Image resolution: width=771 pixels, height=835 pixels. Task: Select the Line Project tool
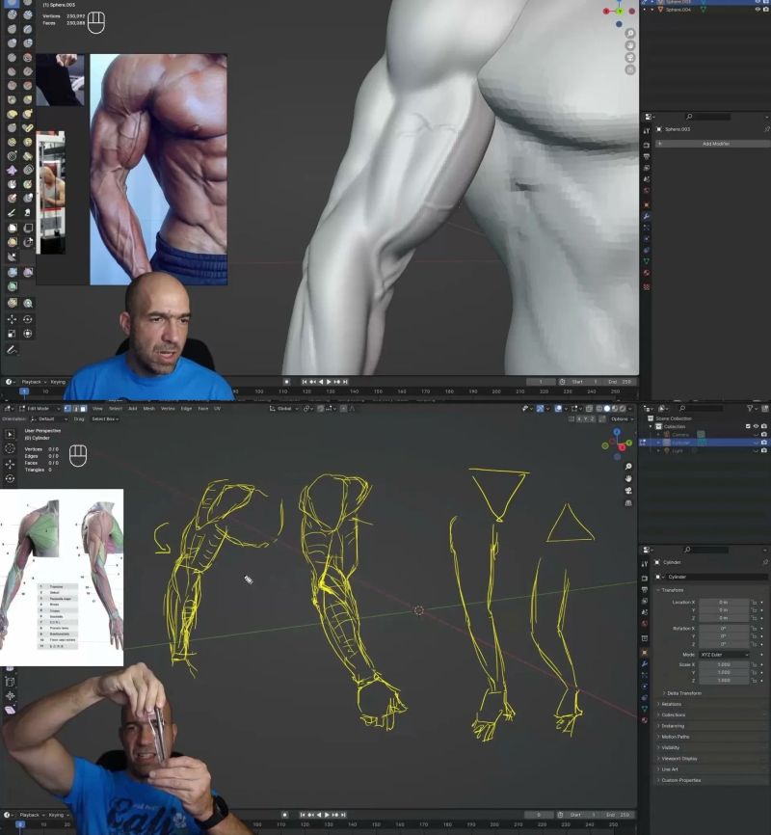pyautogui.click(x=12, y=256)
